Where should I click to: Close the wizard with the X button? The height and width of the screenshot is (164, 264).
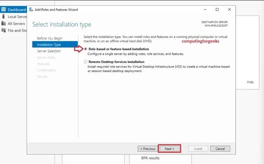click(229, 10)
